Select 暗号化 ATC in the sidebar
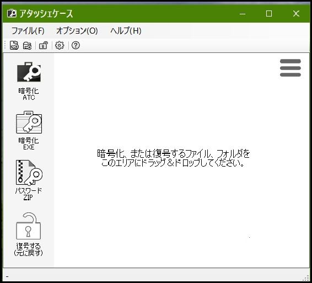Image resolution: width=312 pixels, height=283 pixels. pyautogui.click(x=29, y=81)
